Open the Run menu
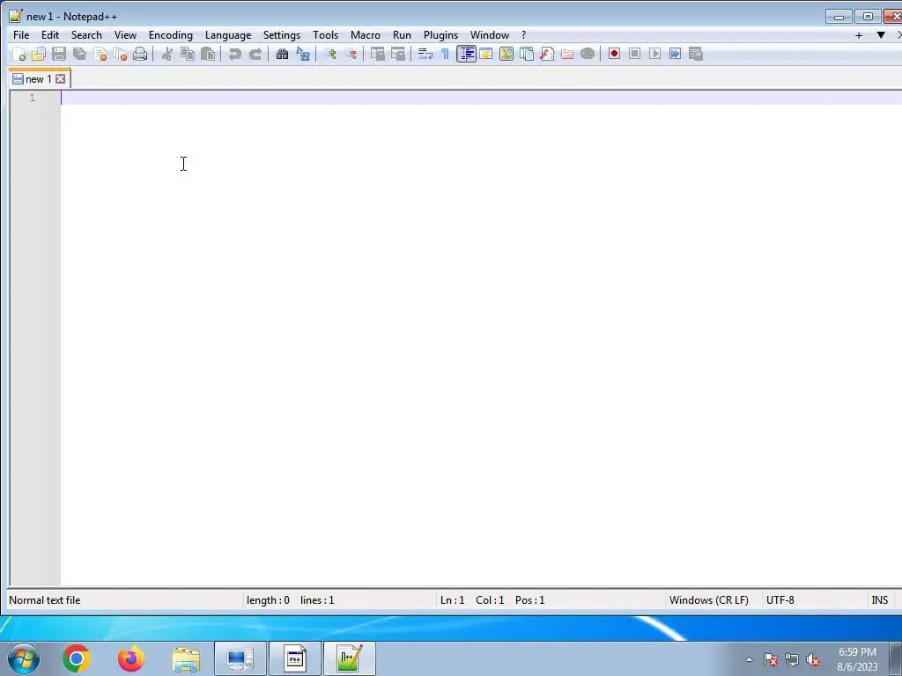902x676 pixels. click(402, 35)
